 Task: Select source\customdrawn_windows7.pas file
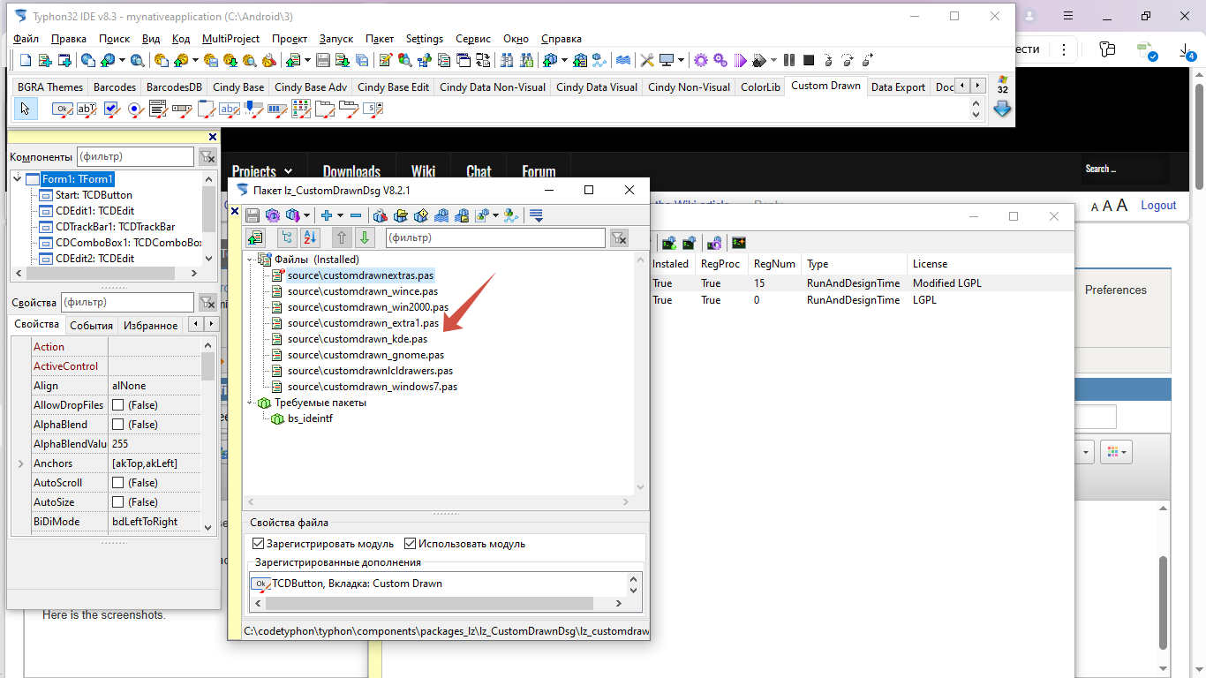point(372,387)
